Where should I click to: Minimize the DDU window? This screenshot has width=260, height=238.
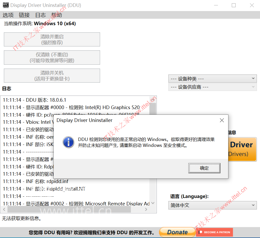pos(216,5)
